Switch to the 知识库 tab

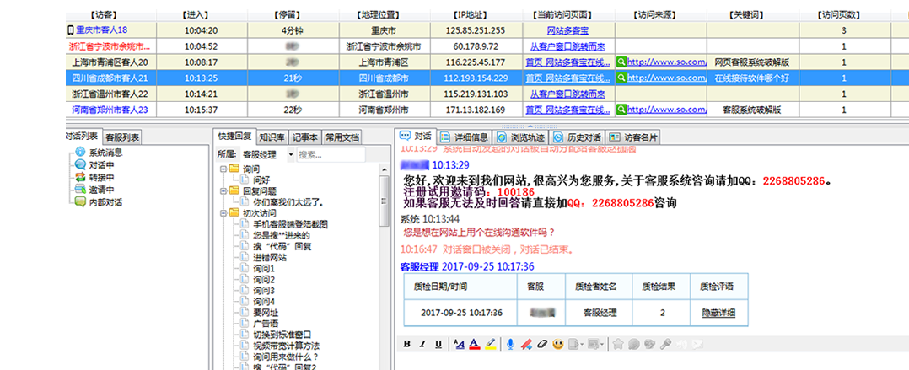tap(271, 137)
